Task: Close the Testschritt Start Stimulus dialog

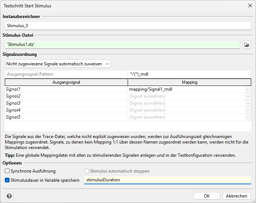Action: (250, 6)
